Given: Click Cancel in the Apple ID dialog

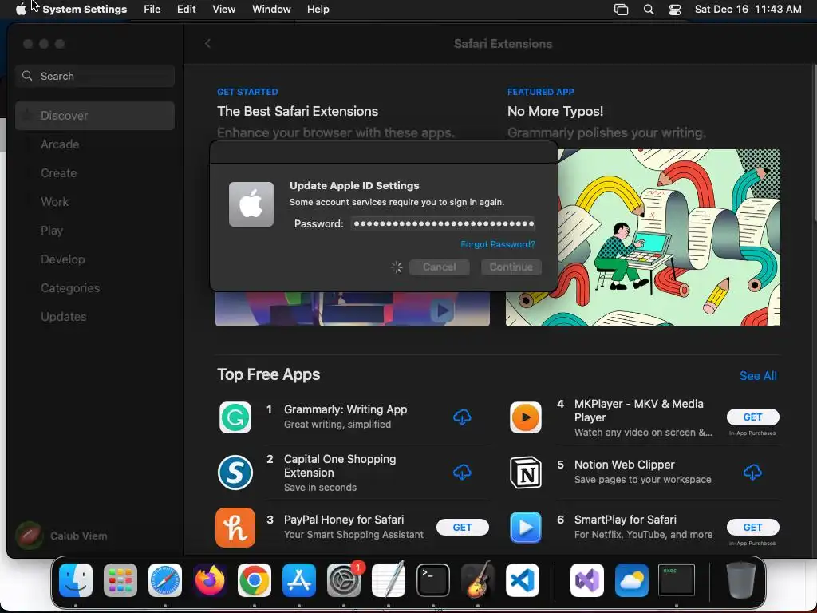Looking at the screenshot, I should [x=440, y=267].
